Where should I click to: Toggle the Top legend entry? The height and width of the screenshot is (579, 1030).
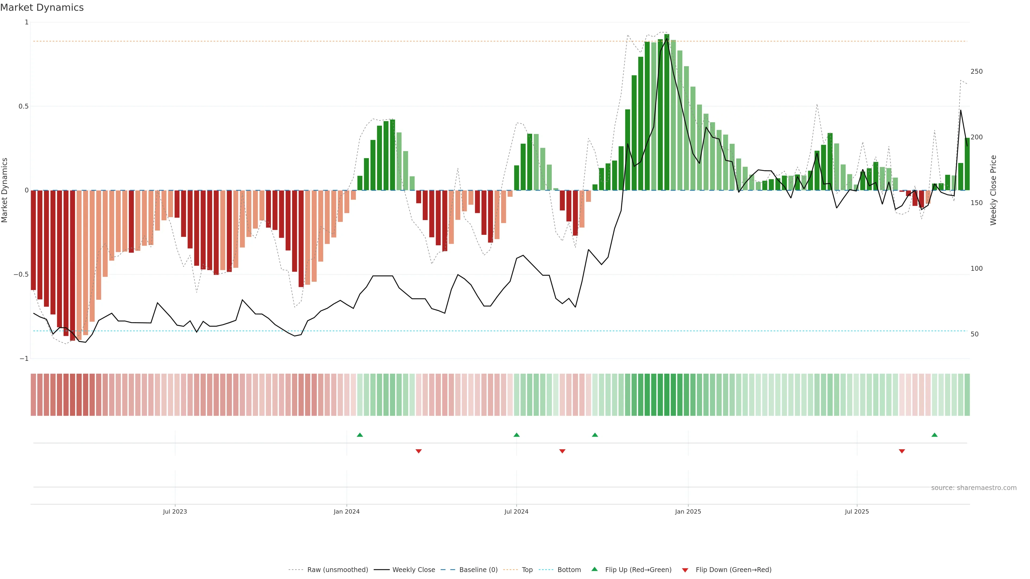527,570
